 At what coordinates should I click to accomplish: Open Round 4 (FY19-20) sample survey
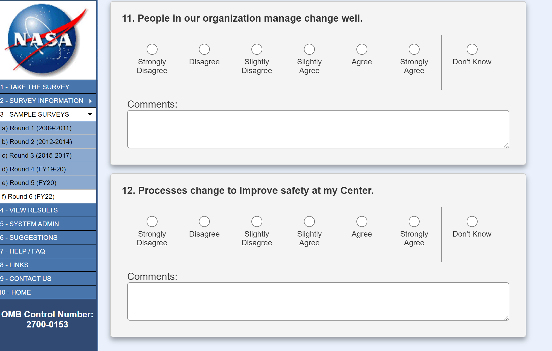[x=34, y=169]
